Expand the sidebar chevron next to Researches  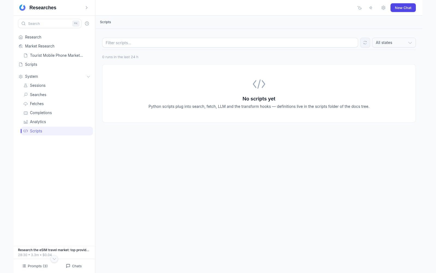coord(87,8)
